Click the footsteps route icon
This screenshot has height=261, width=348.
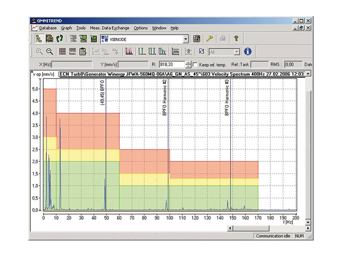coord(60,39)
